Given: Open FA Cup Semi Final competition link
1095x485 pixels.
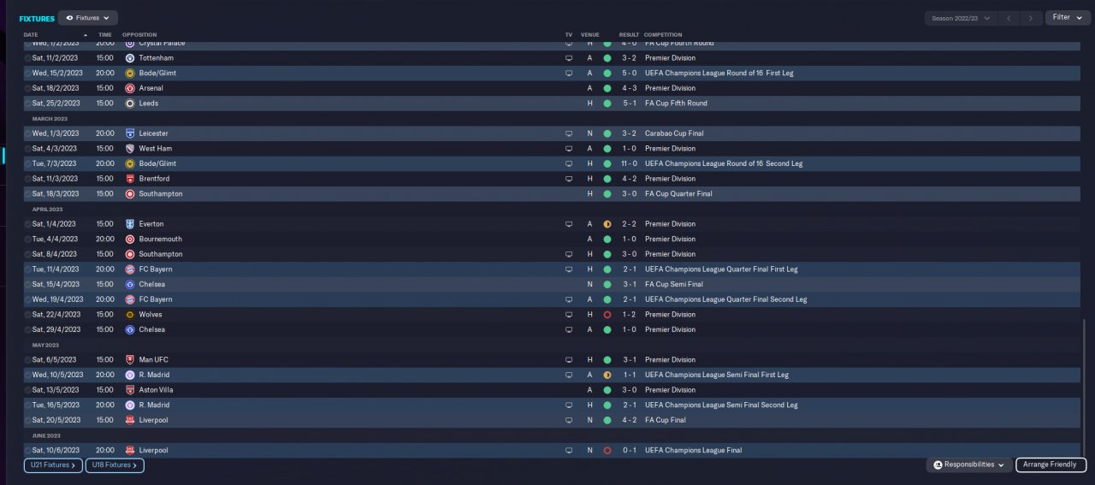Looking at the screenshot, I should pos(673,285).
